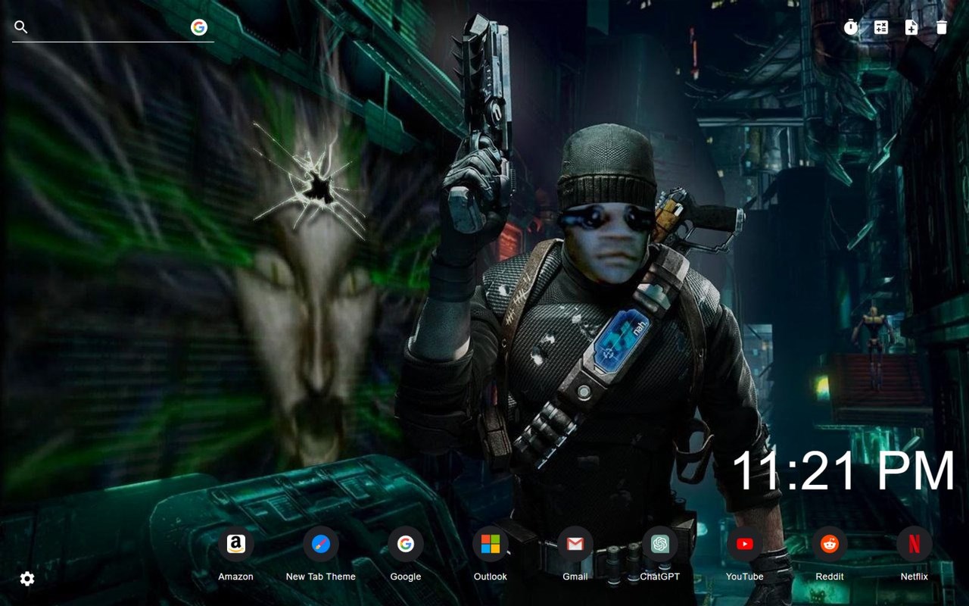Image resolution: width=969 pixels, height=606 pixels.
Task: Click the YouTube label text
Action: click(x=745, y=576)
